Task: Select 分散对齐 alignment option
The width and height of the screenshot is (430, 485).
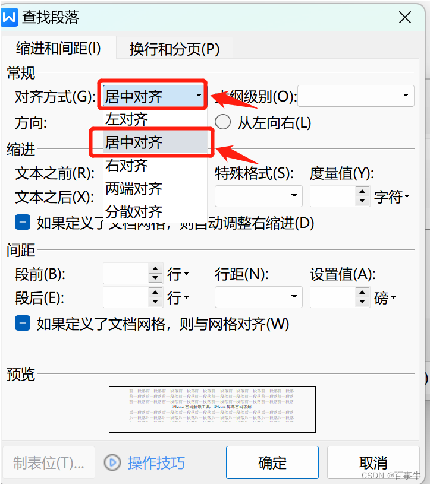Action: pyautogui.click(x=155, y=212)
